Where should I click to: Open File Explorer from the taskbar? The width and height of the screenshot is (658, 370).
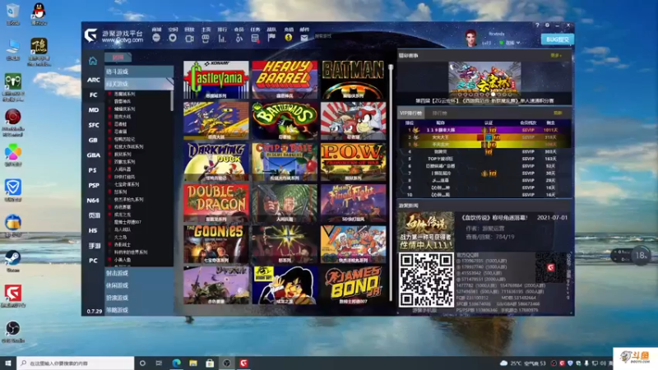(x=193, y=363)
